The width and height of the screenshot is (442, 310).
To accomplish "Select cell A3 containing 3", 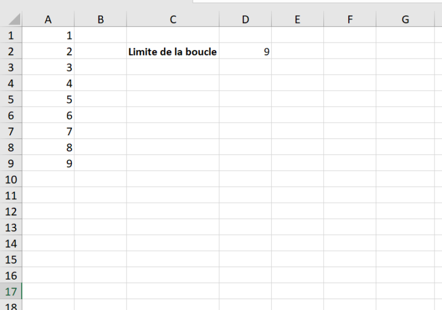I will 48,68.
